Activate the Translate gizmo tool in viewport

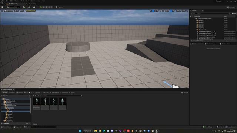(x=153, y=11)
